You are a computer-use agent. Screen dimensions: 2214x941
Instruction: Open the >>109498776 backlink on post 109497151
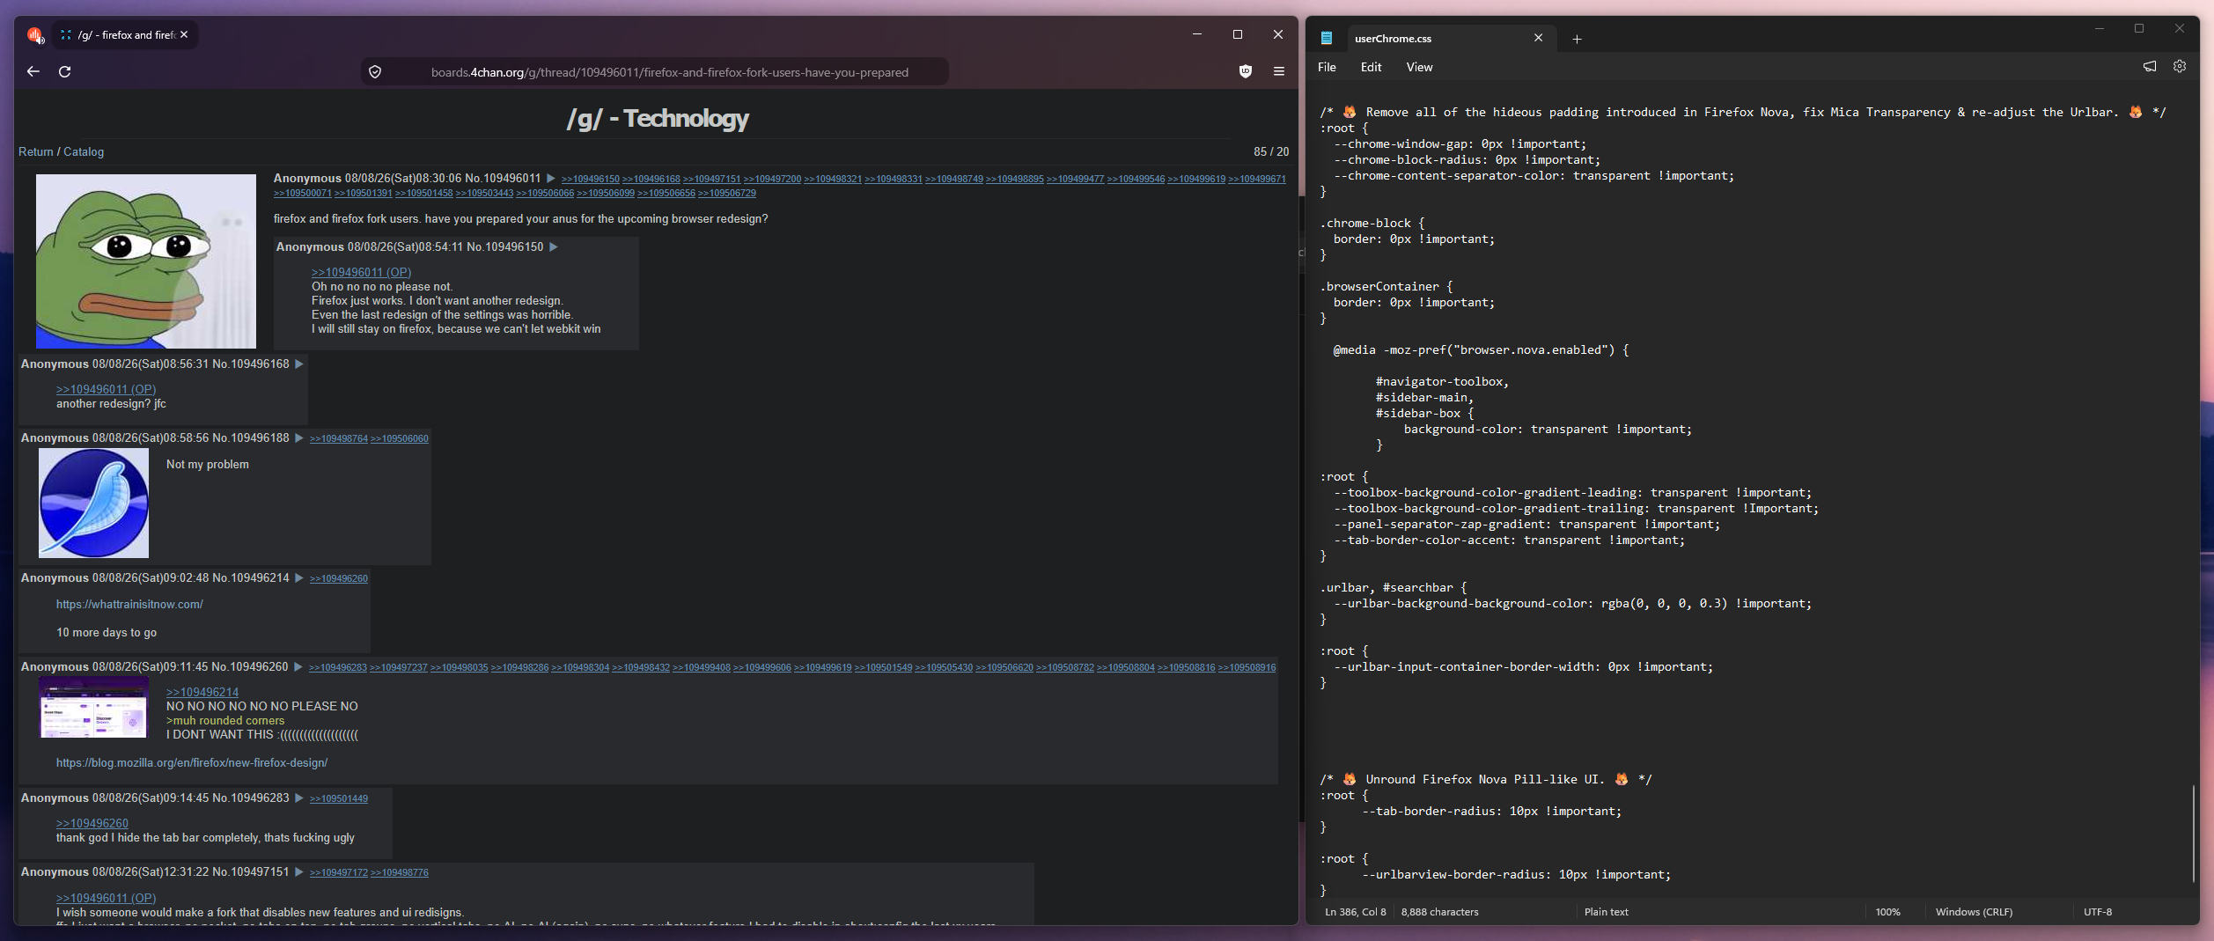400,872
